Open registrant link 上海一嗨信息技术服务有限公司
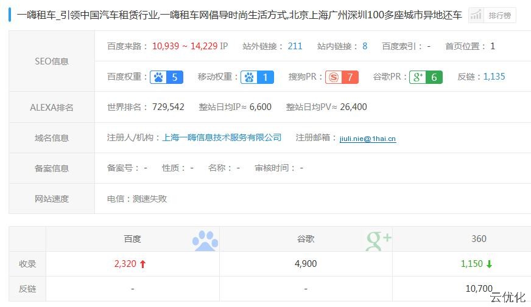Image resolution: width=531 pixels, height=307 pixels. click(222, 138)
